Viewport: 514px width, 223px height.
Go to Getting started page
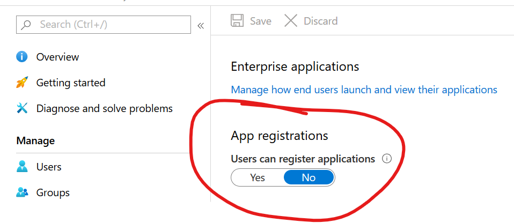pyautogui.click(x=70, y=83)
